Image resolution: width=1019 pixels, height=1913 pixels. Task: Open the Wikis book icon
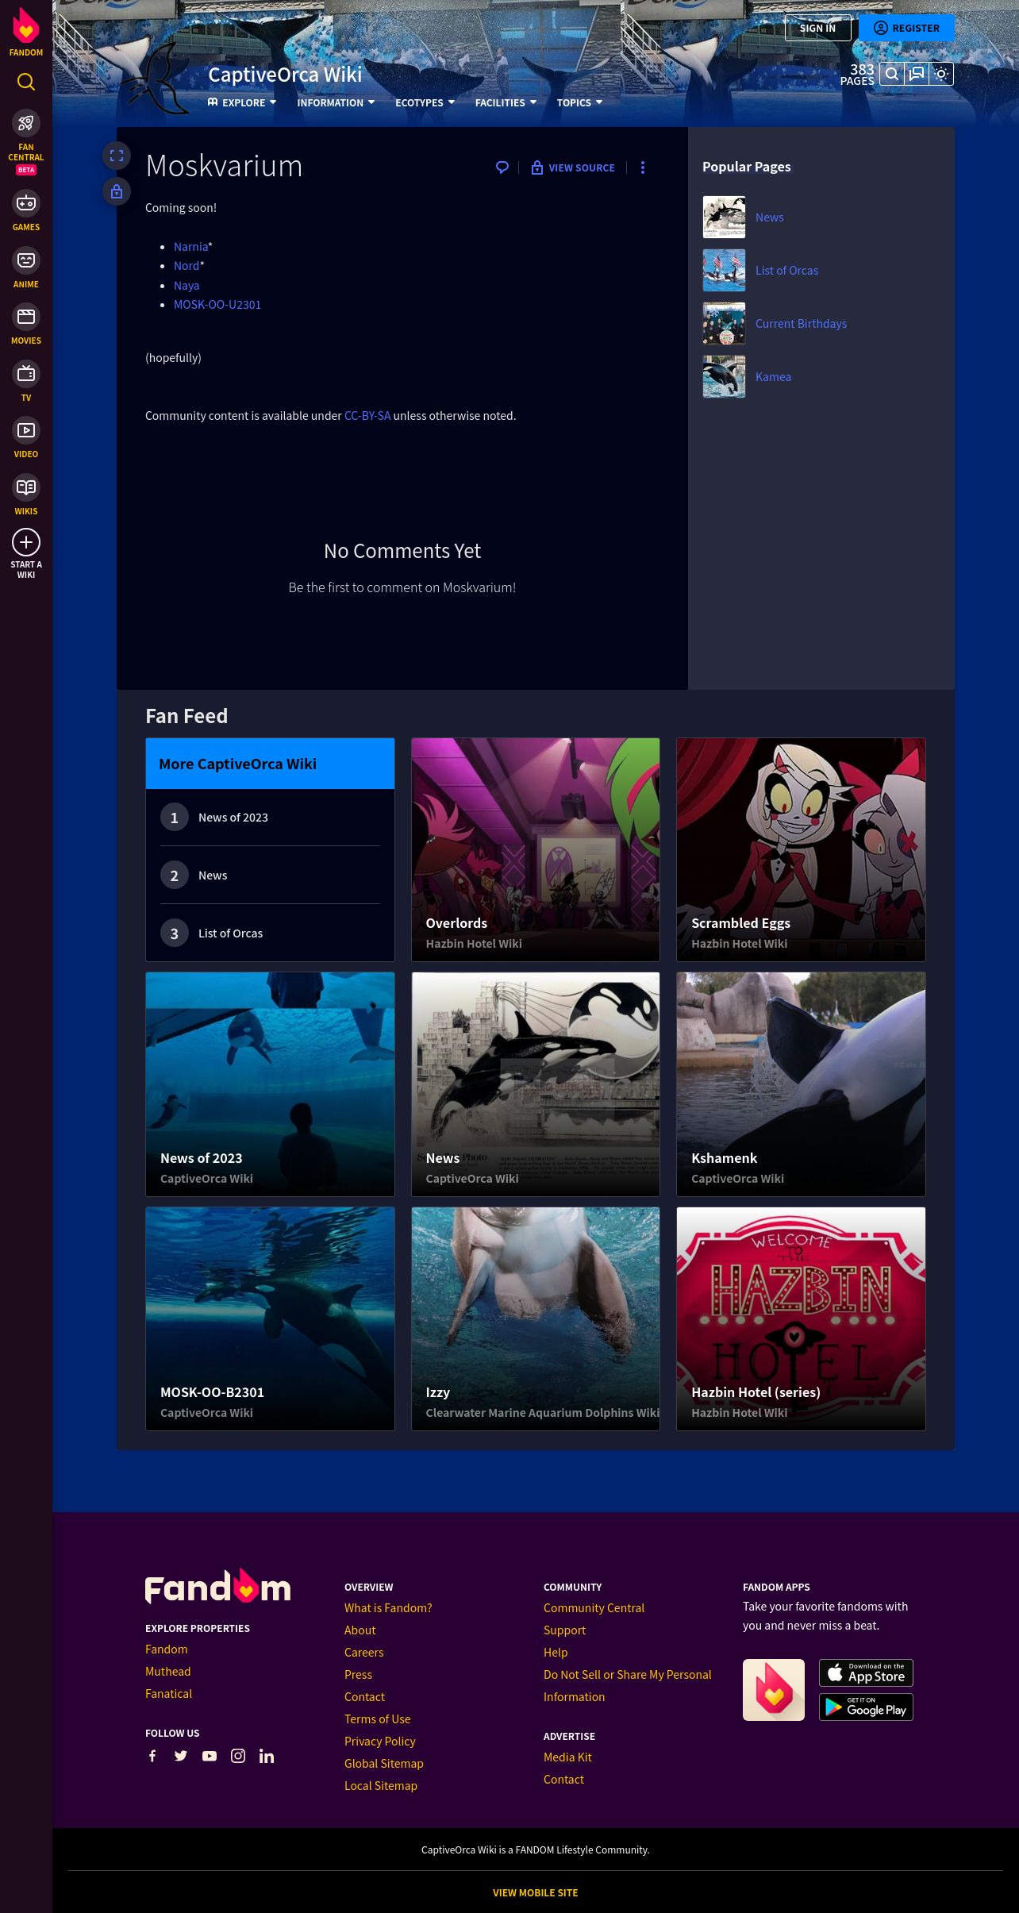pos(26,487)
